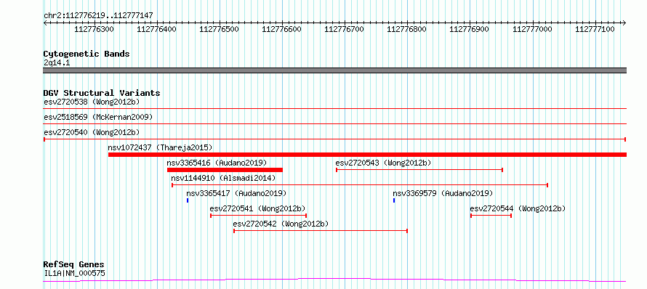Select the thick red nsv1072437 bar

coord(367,155)
